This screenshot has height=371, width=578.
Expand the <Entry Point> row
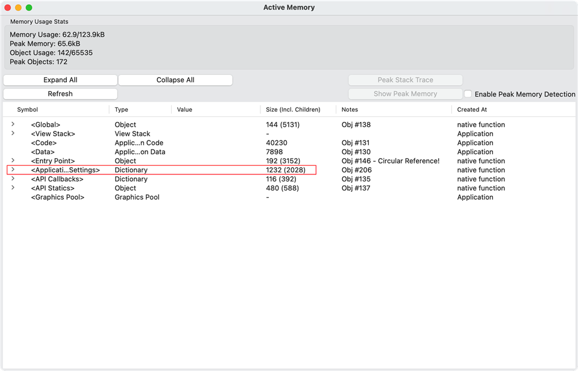tap(13, 160)
